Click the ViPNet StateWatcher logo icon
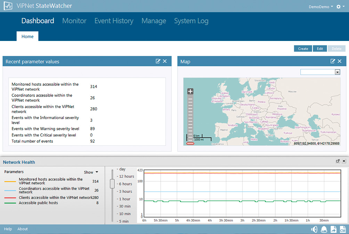The width and height of the screenshot is (349, 234). [8, 6]
